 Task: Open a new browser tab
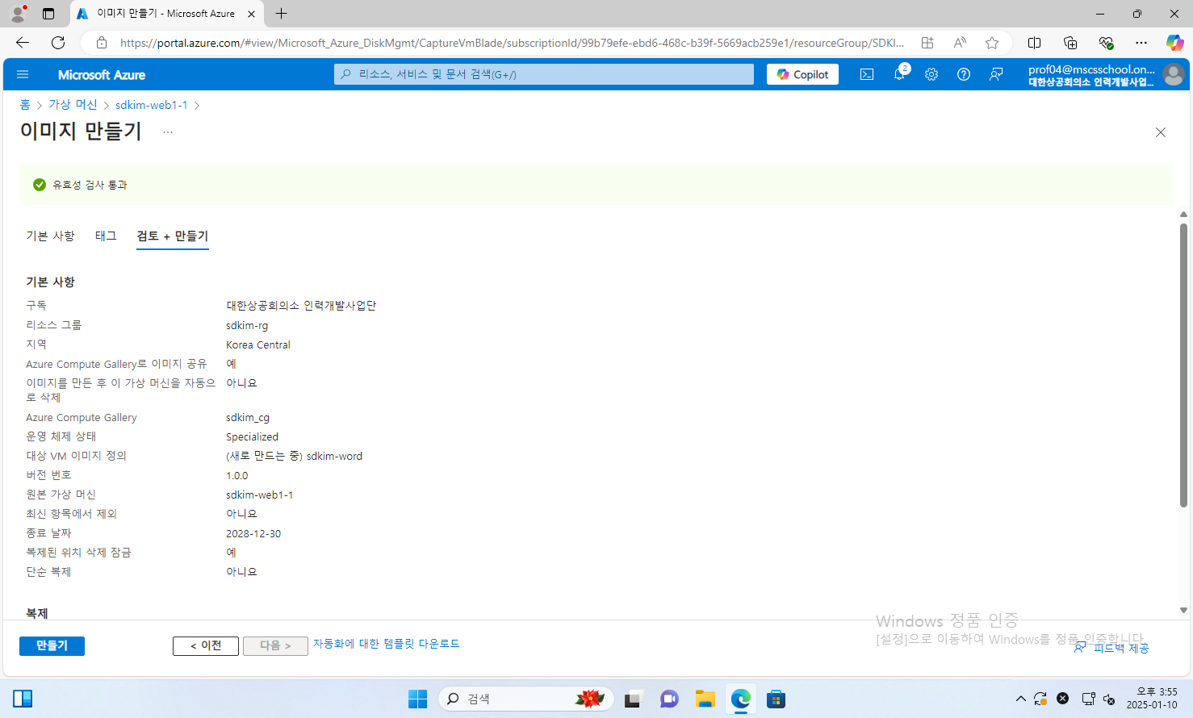281,14
